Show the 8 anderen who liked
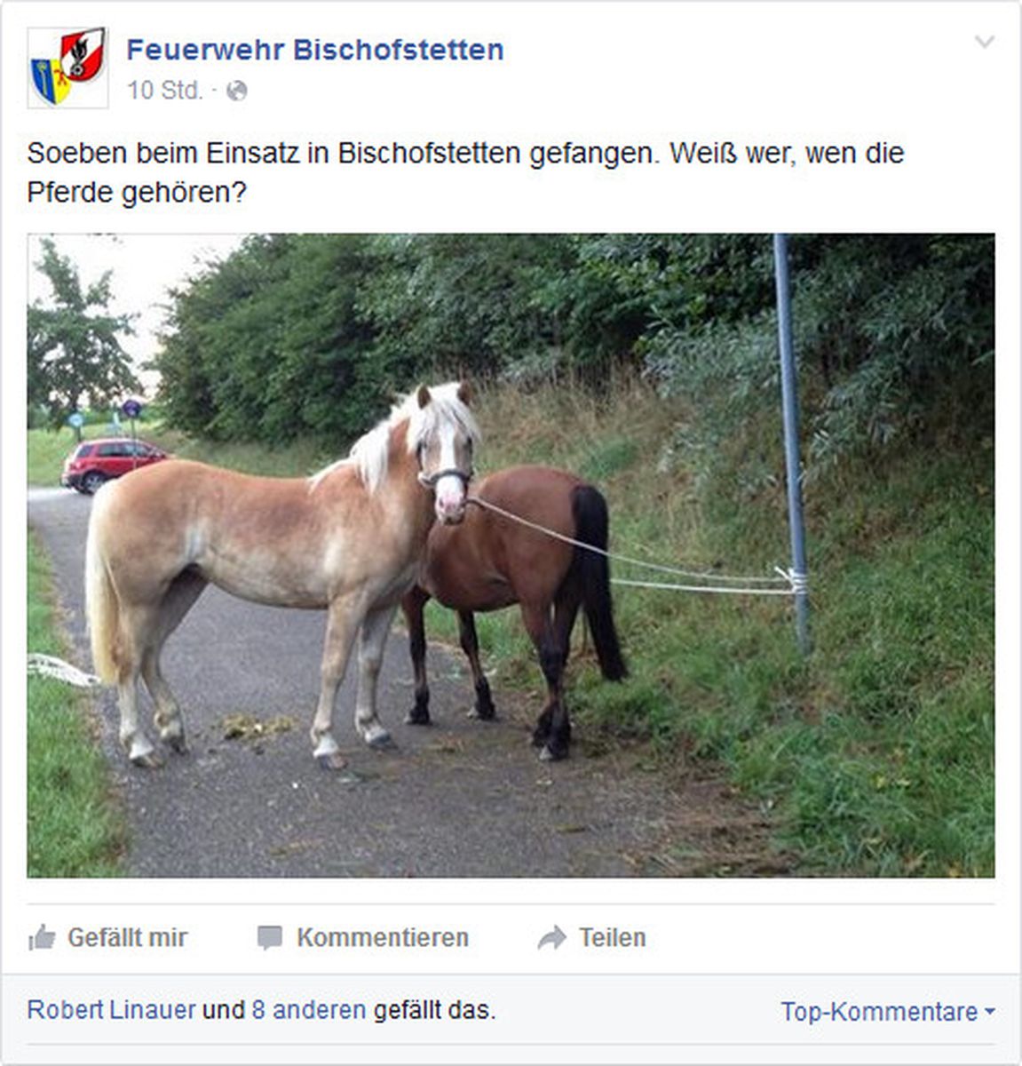 [x=309, y=1010]
